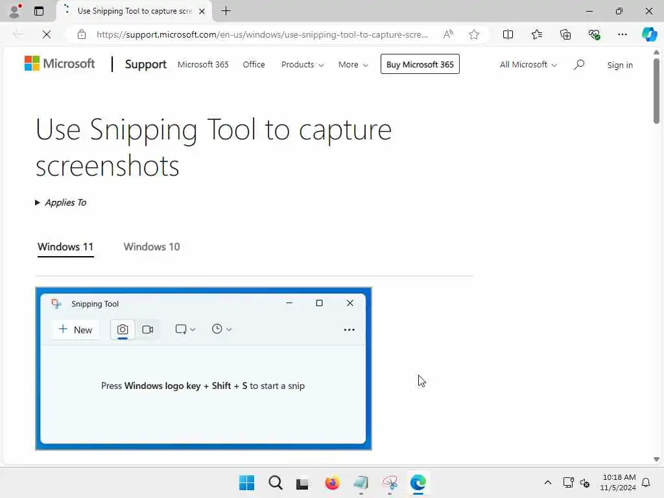
Task: Close the Use Snipping Tool browser tab
Action: (x=202, y=11)
